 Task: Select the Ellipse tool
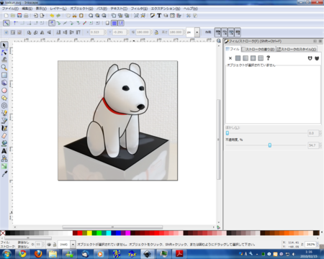(x=4, y=91)
